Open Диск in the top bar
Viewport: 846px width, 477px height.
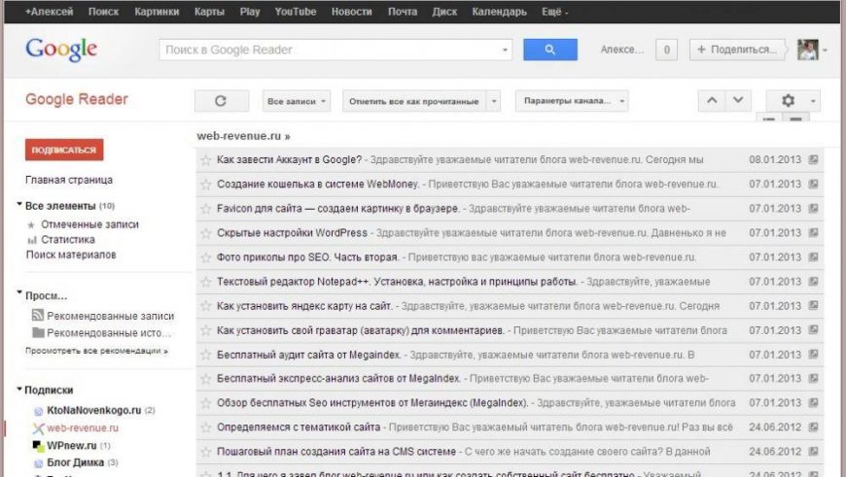click(x=444, y=12)
